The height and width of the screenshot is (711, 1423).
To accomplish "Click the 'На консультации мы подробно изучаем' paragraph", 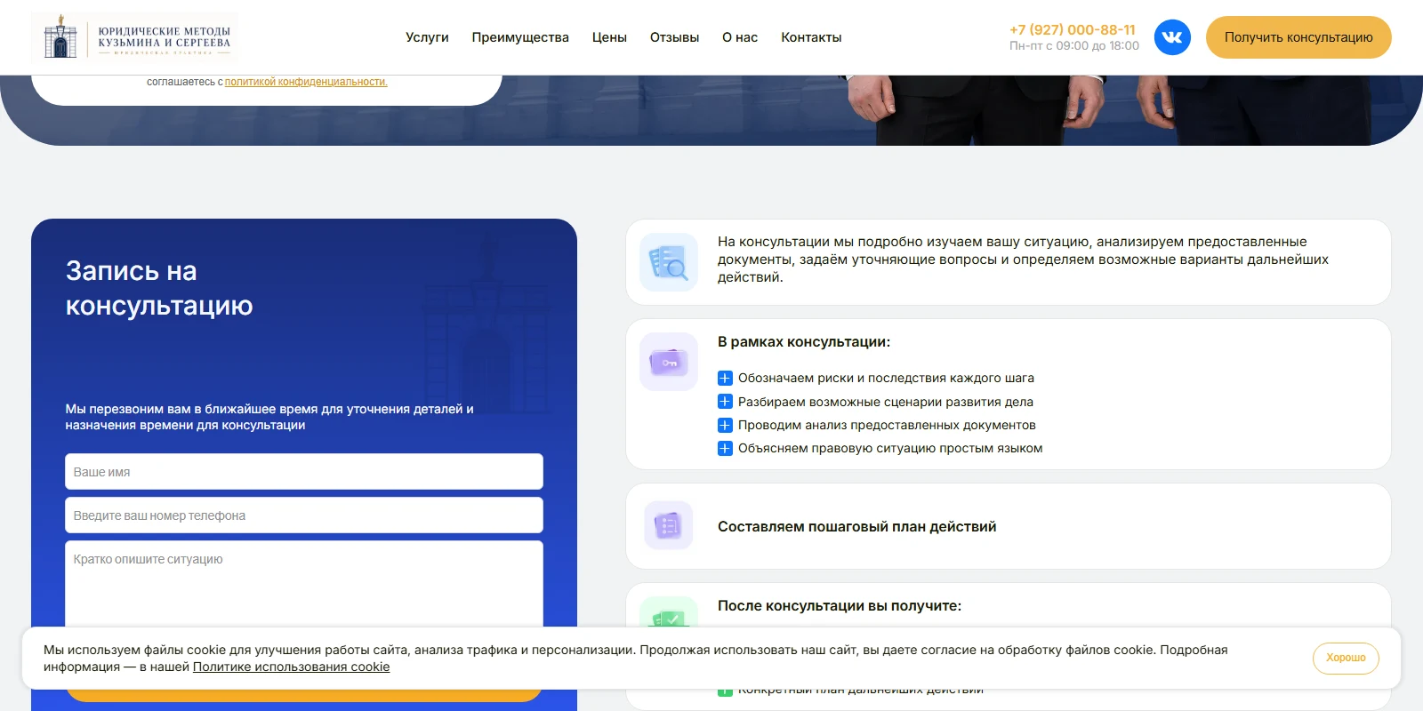I will coord(1023,260).
